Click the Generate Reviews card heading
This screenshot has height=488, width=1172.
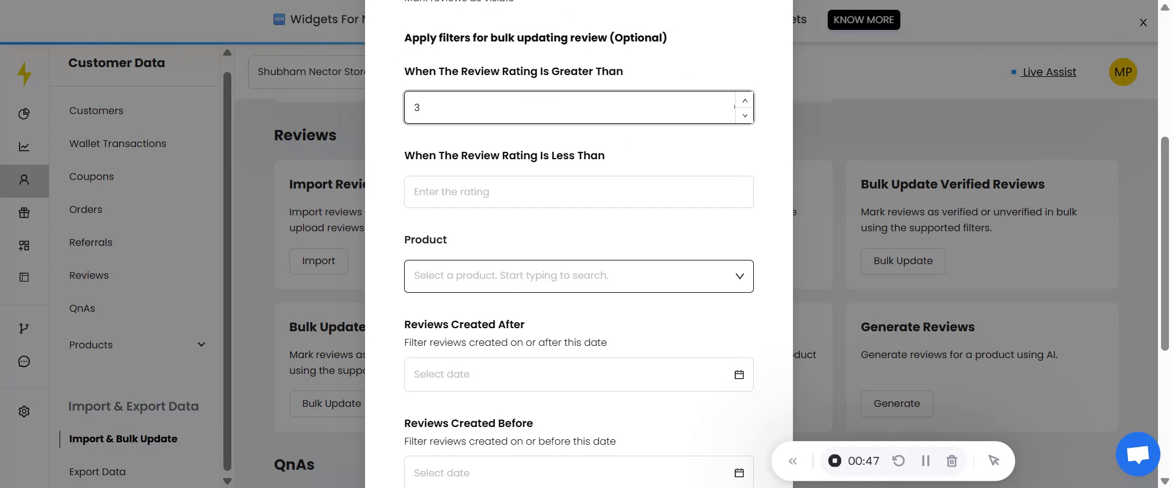coord(917,327)
